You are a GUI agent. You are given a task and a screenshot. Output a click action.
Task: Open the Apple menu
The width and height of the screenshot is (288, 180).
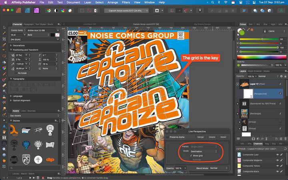tap(6, 2)
